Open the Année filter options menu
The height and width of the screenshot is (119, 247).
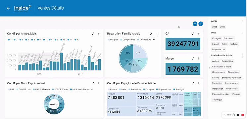[x=242, y=21]
